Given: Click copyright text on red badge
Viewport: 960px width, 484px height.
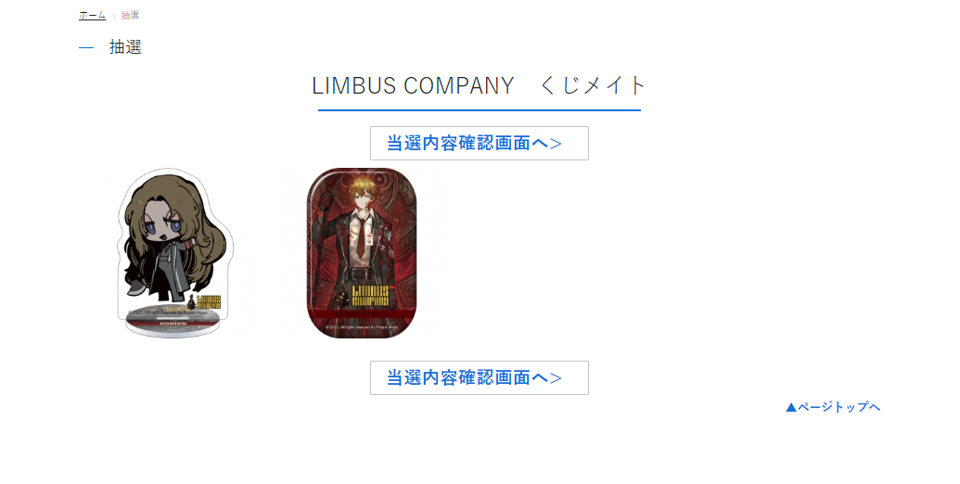Looking at the screenshot, I should pyautogui.click(x=361, y=327).
